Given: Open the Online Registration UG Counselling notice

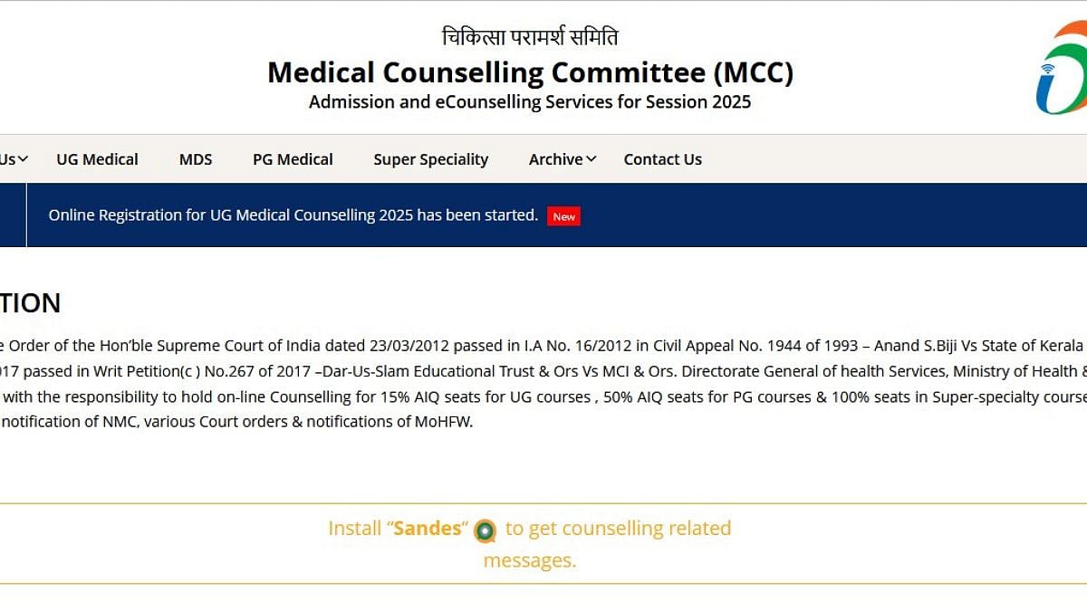Looking at the screenshot, I should (x=293, y=215).
